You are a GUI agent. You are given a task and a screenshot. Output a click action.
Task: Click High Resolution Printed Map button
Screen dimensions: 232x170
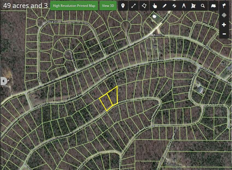(x=74, y=6)
